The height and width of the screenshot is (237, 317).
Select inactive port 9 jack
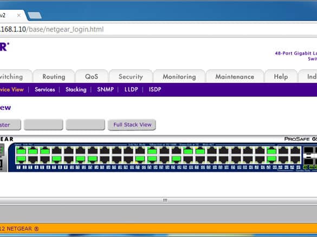pos(69,151)
